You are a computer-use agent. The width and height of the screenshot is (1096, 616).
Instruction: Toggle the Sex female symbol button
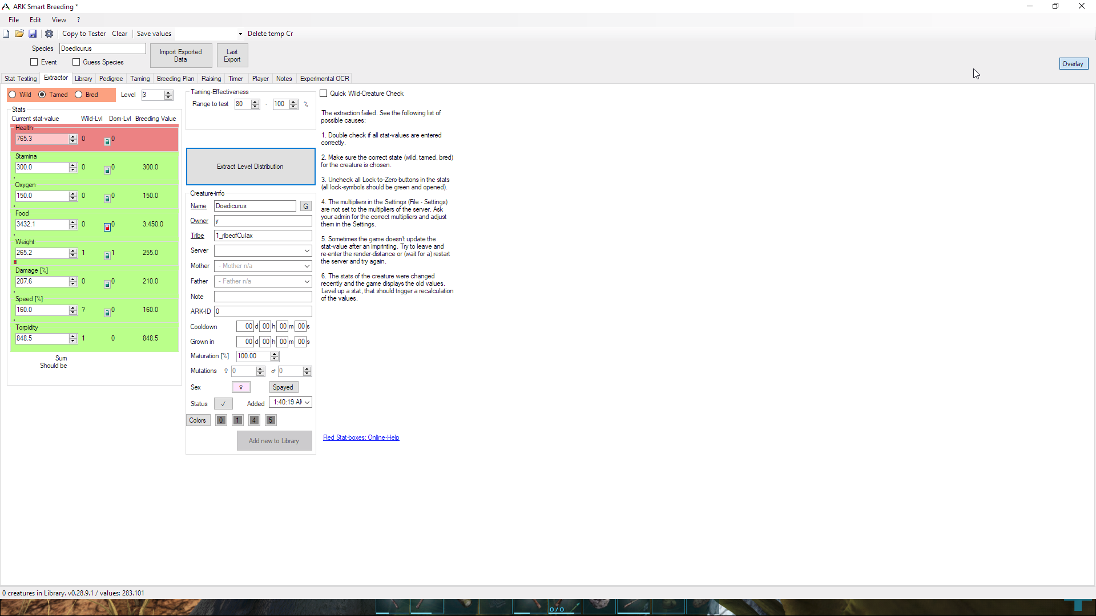pyautogui.click(x=241, y=387)
